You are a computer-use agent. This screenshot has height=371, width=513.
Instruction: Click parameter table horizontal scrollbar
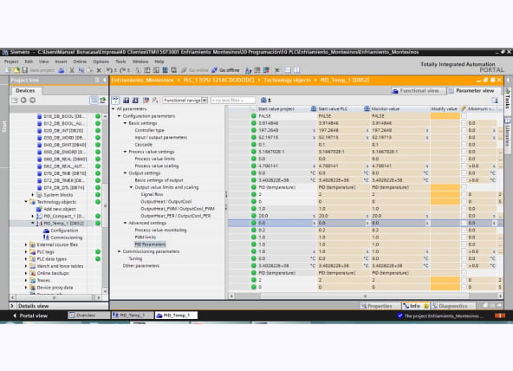365,296
